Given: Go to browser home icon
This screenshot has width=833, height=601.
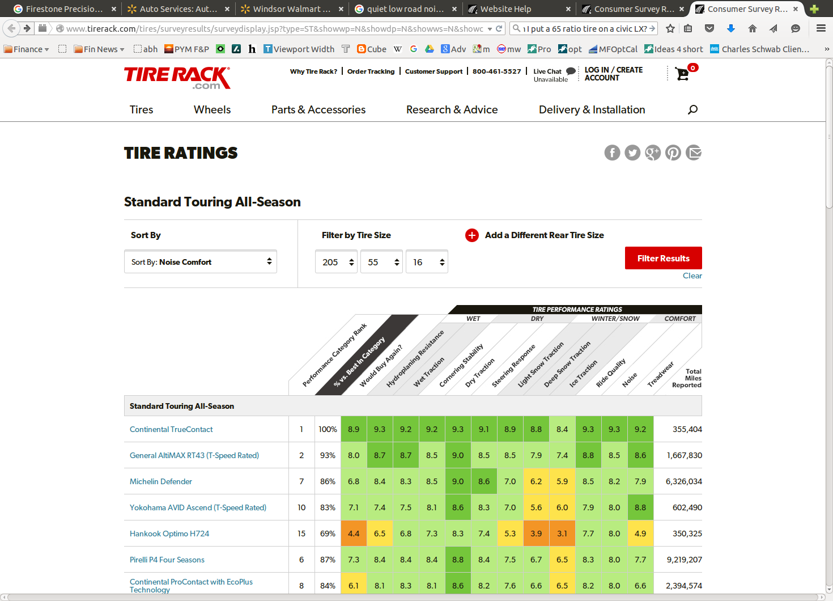Looking at the screenshot, I should [x=753, y=28].
